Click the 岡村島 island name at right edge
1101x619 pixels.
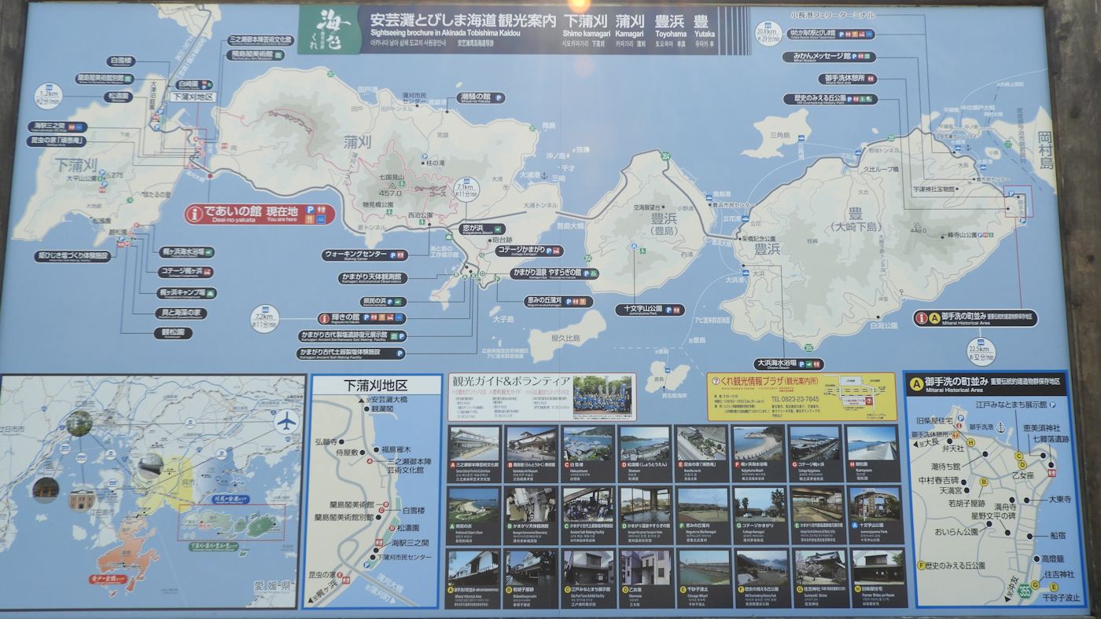click(x=1047, y=151)
